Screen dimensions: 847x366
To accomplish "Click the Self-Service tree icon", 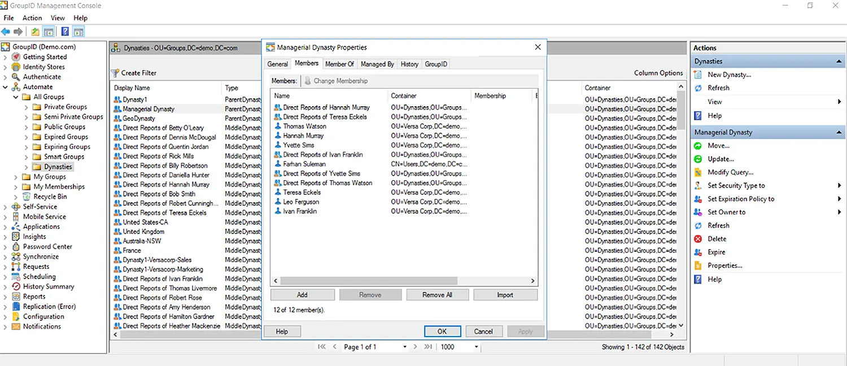I will [16, 207].
